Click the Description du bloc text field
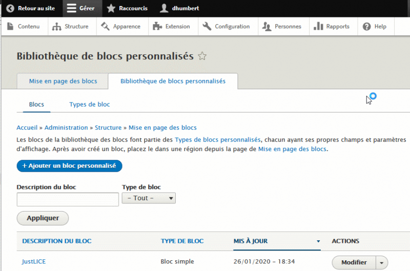410x271 pixels. (68, 199)
